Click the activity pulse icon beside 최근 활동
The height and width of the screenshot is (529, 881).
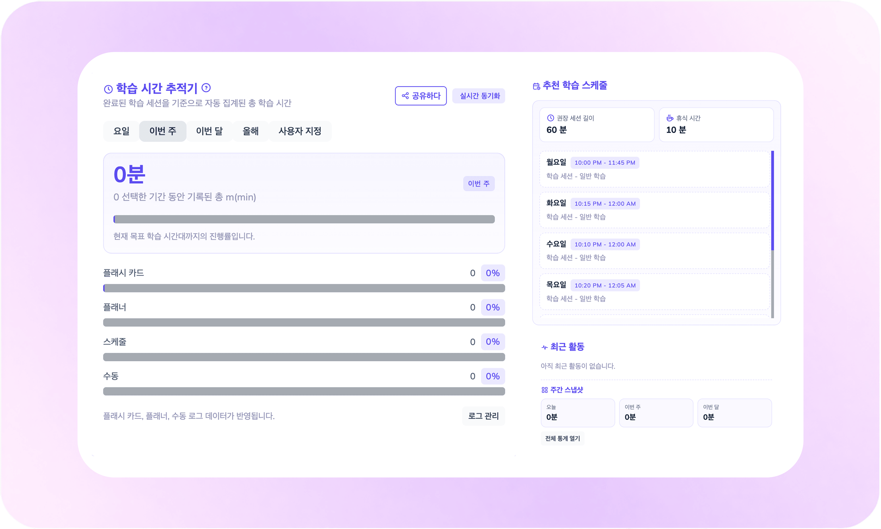click(544, 347)
